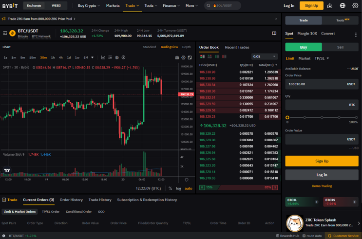Select the Margin 10X tab
The width and height of the screenshot is (362, 239).
pos(307,34)
